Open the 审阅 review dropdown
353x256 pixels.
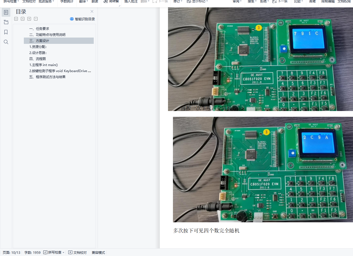237,1
